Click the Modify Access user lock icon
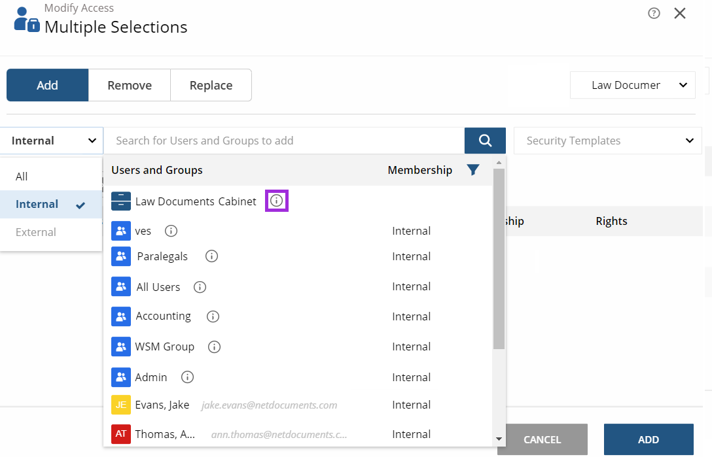The image size is (712, 457). coord(26,20)
